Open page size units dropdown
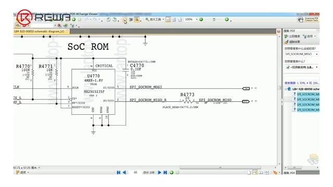The height and width of the screenshot is (187, 333). click(x=40, y=167)
